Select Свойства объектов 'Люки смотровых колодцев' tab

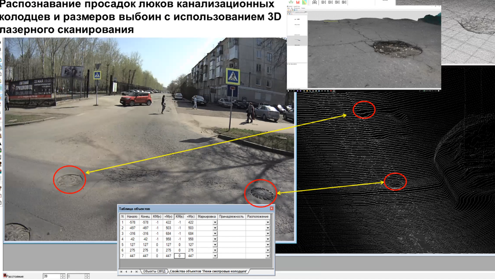pyautogui.click(x=208, y=271)
